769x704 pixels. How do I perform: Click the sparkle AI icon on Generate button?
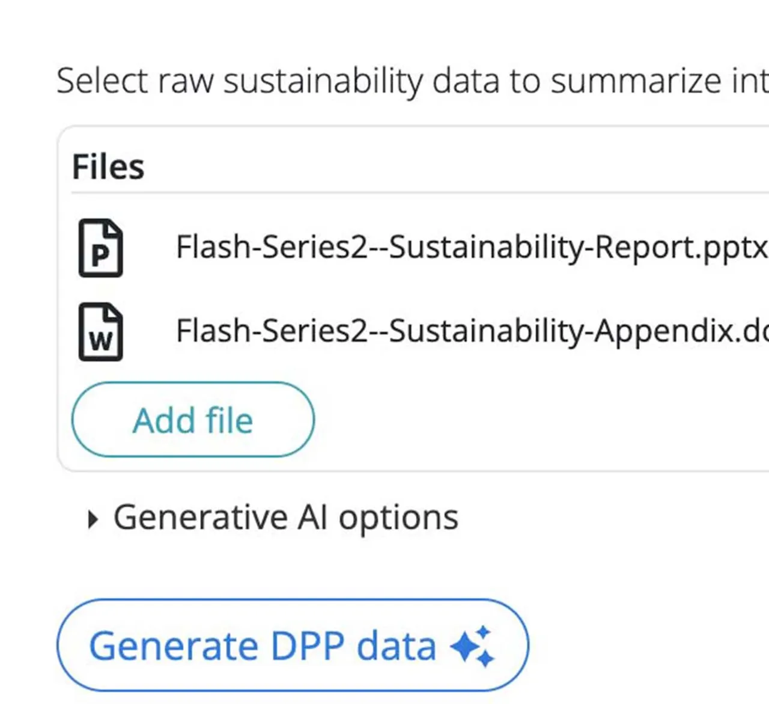pos(473,646)
